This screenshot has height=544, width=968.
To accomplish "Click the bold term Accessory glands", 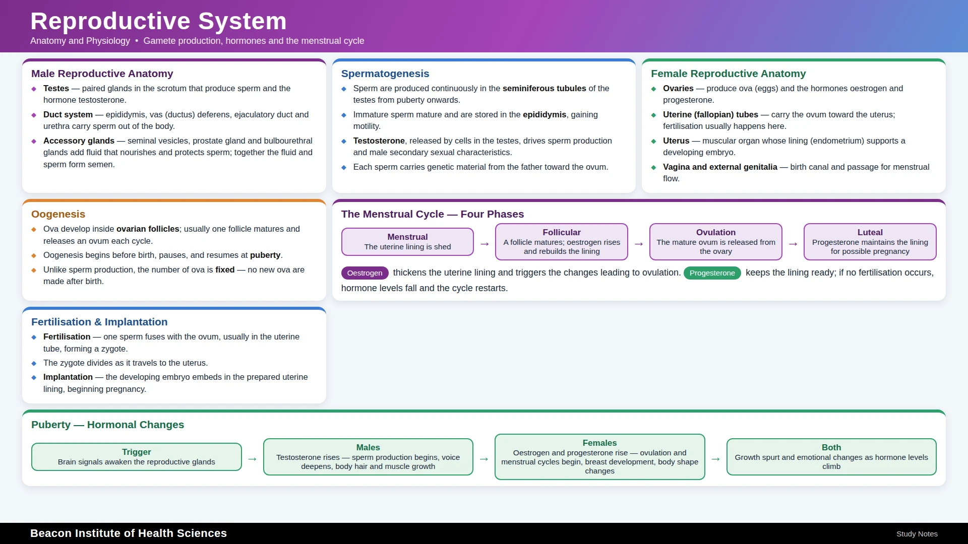I will (x=79, y=141).
